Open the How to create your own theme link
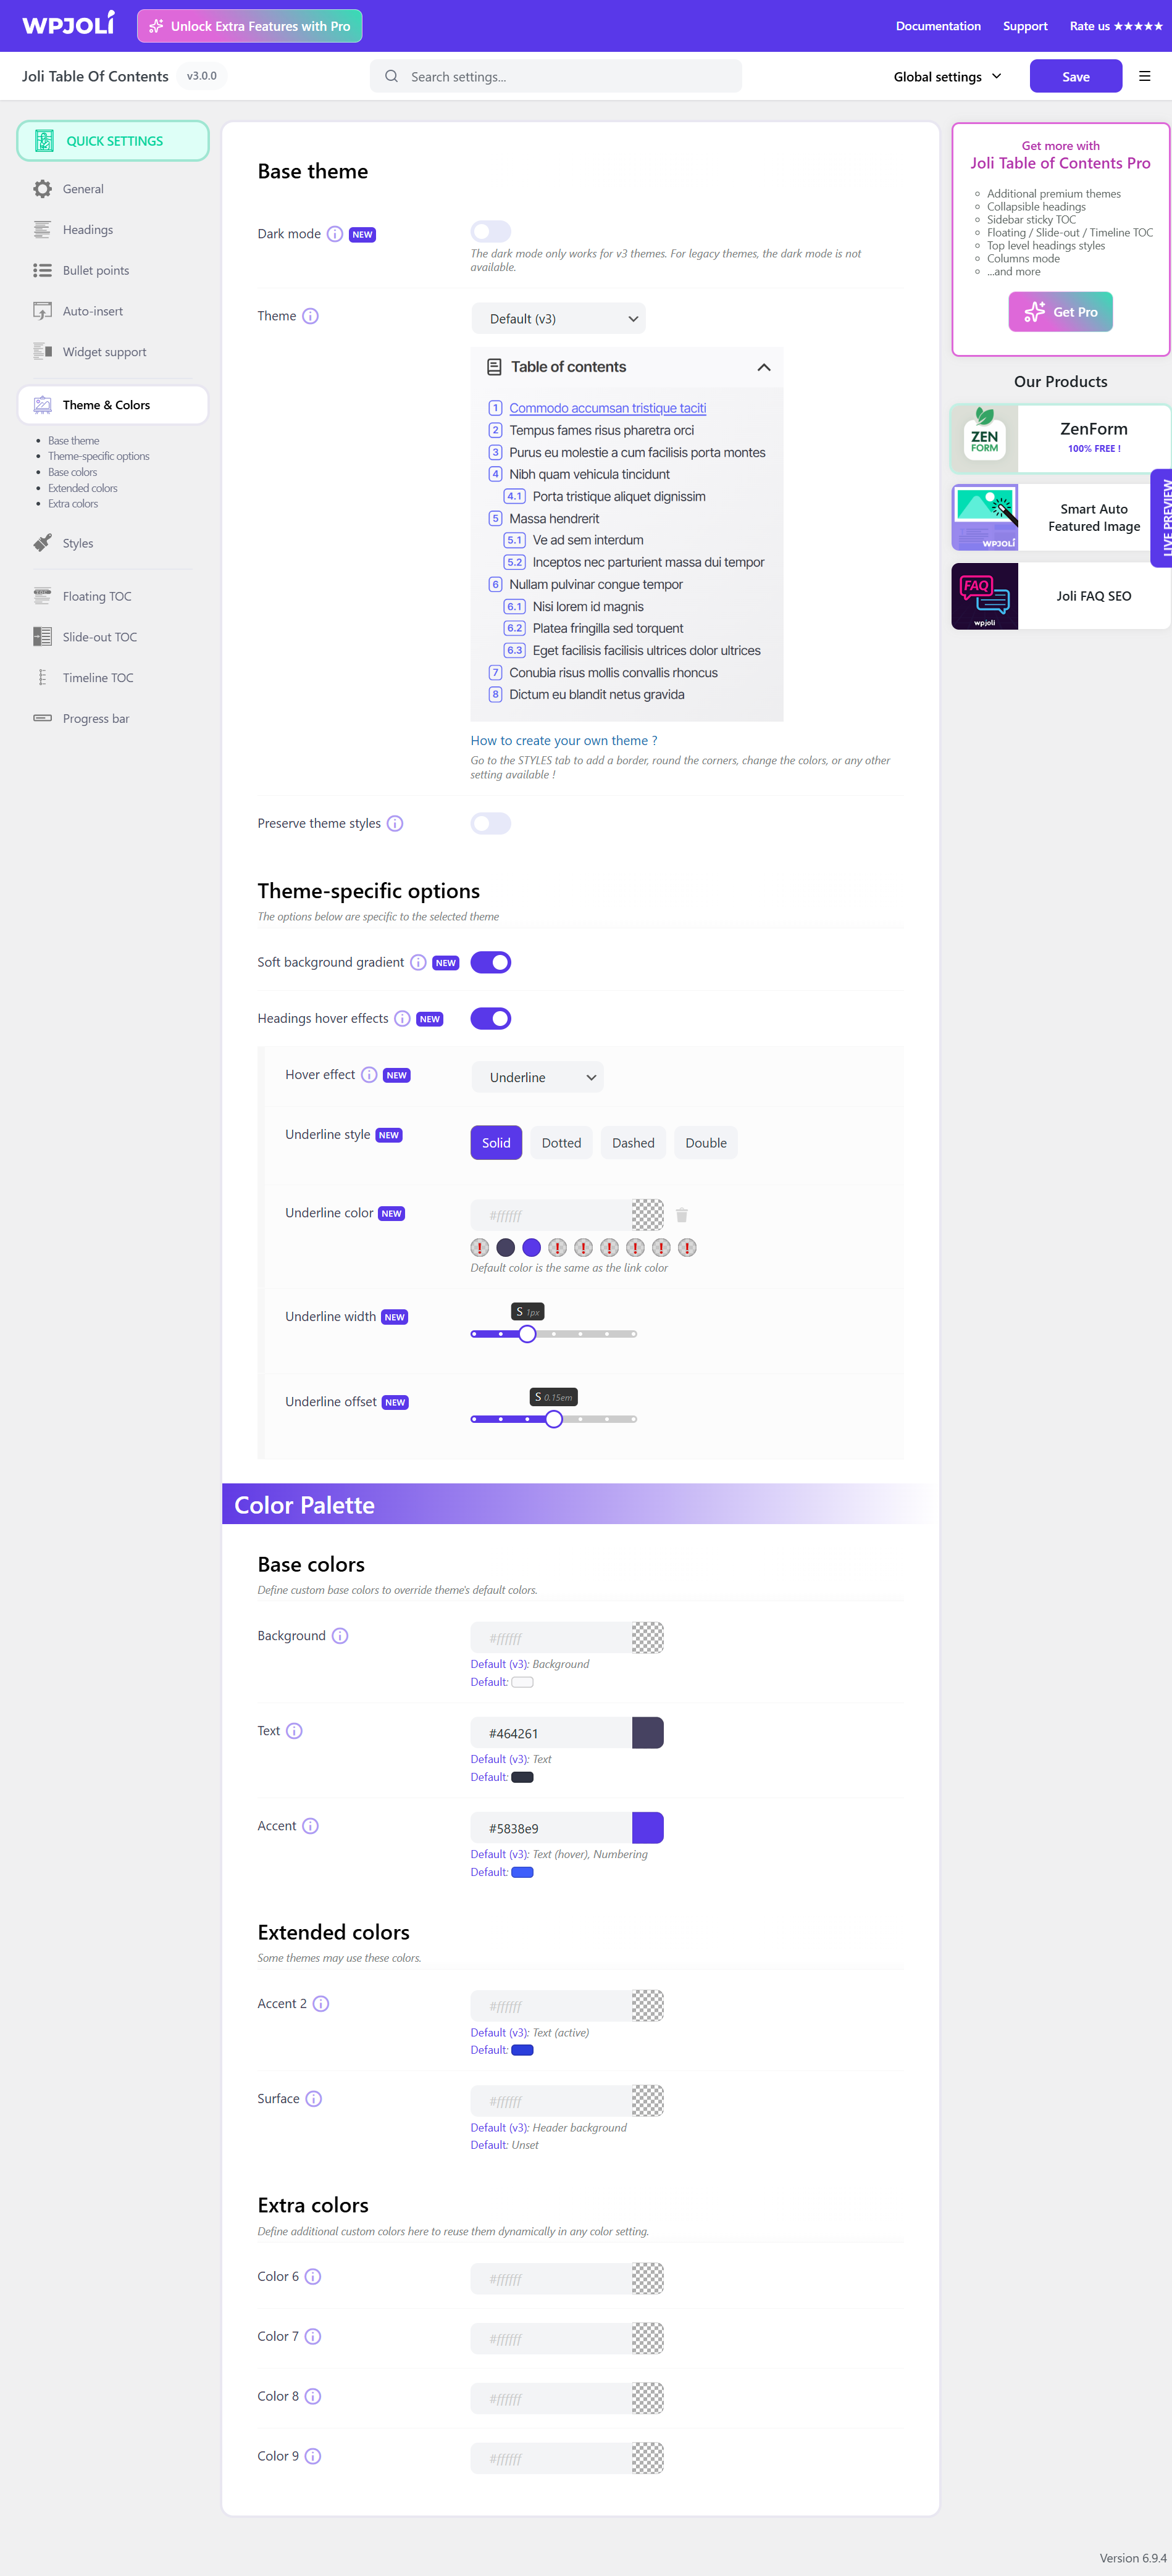The width and height of the screenshot is (1172, 2576). coord(563,740)
